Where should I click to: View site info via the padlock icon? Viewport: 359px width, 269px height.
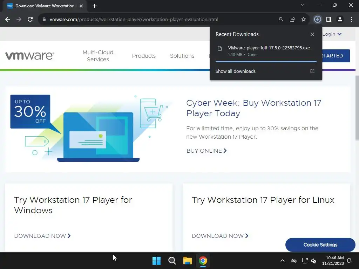pos(44,20)
